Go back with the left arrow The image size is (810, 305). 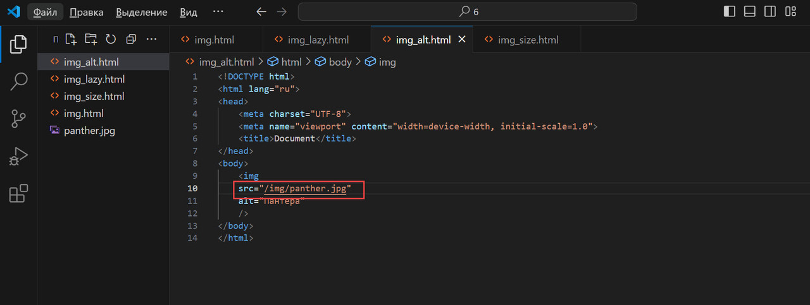tap(261, 11)
